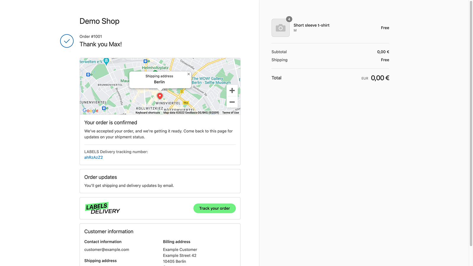Image resolution: width=473 pixels, height=266 pixels.
Task: Click the Google logo on the map
Action: tap(90, 111)
